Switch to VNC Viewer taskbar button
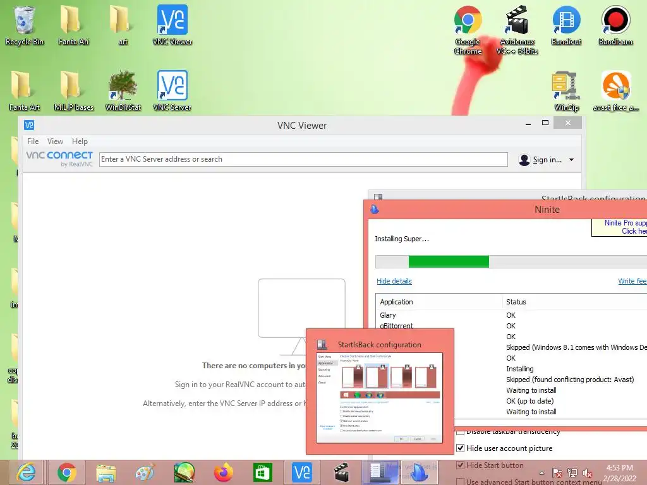The width and height of the screenshot is (647, 485). pyautogui.click(x=301, y=472)
